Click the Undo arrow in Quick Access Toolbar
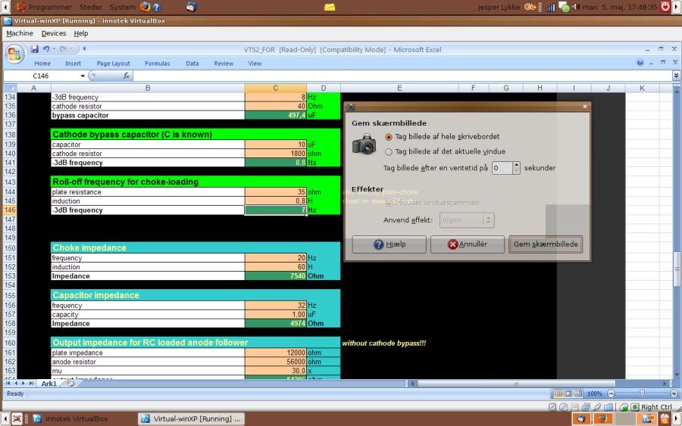The image size is (682, 426). (46, 49)
